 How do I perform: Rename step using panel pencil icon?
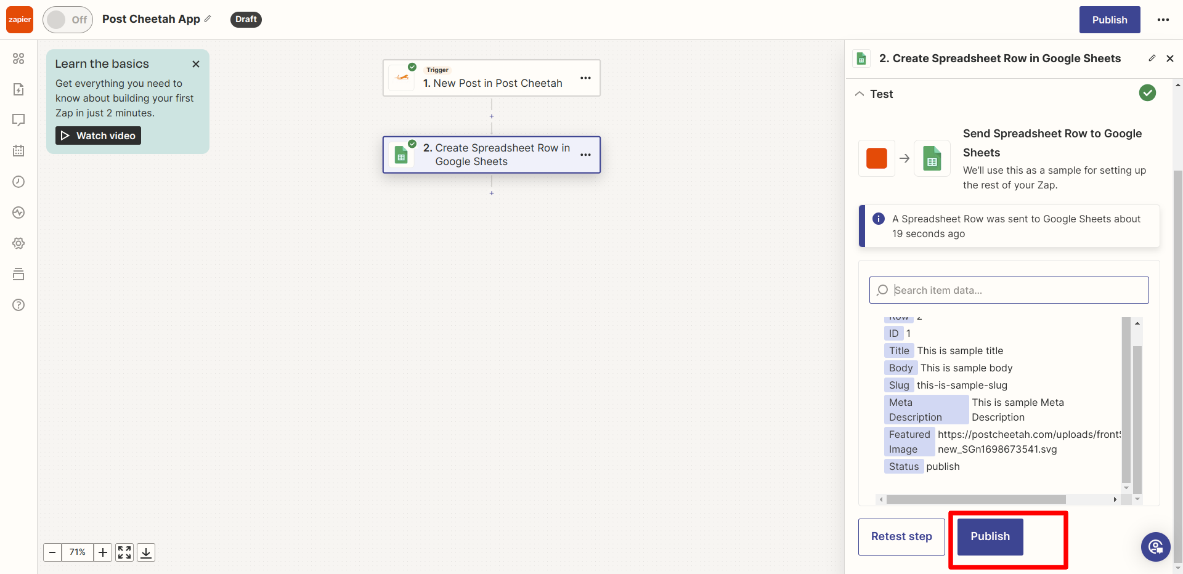click(1152, 58)
